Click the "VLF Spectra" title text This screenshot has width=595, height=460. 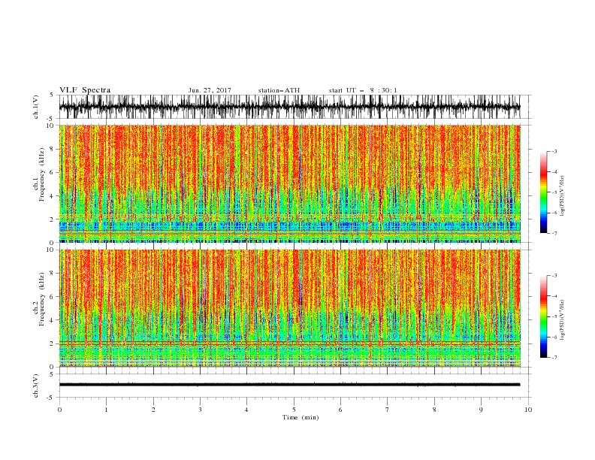coord(85,90)
